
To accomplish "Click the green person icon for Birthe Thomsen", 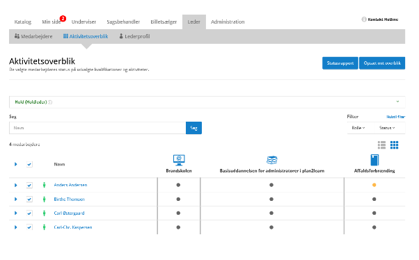I will [45, 199].
